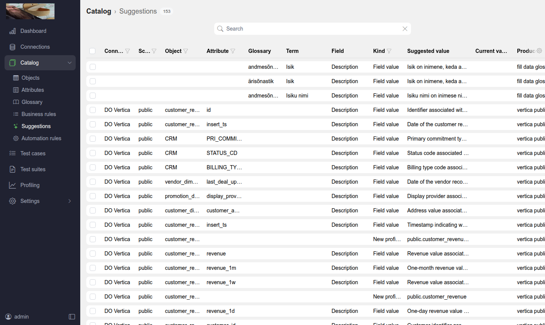
Task: Click the Catalog book icon in sidebar
Action: point(12,63)
